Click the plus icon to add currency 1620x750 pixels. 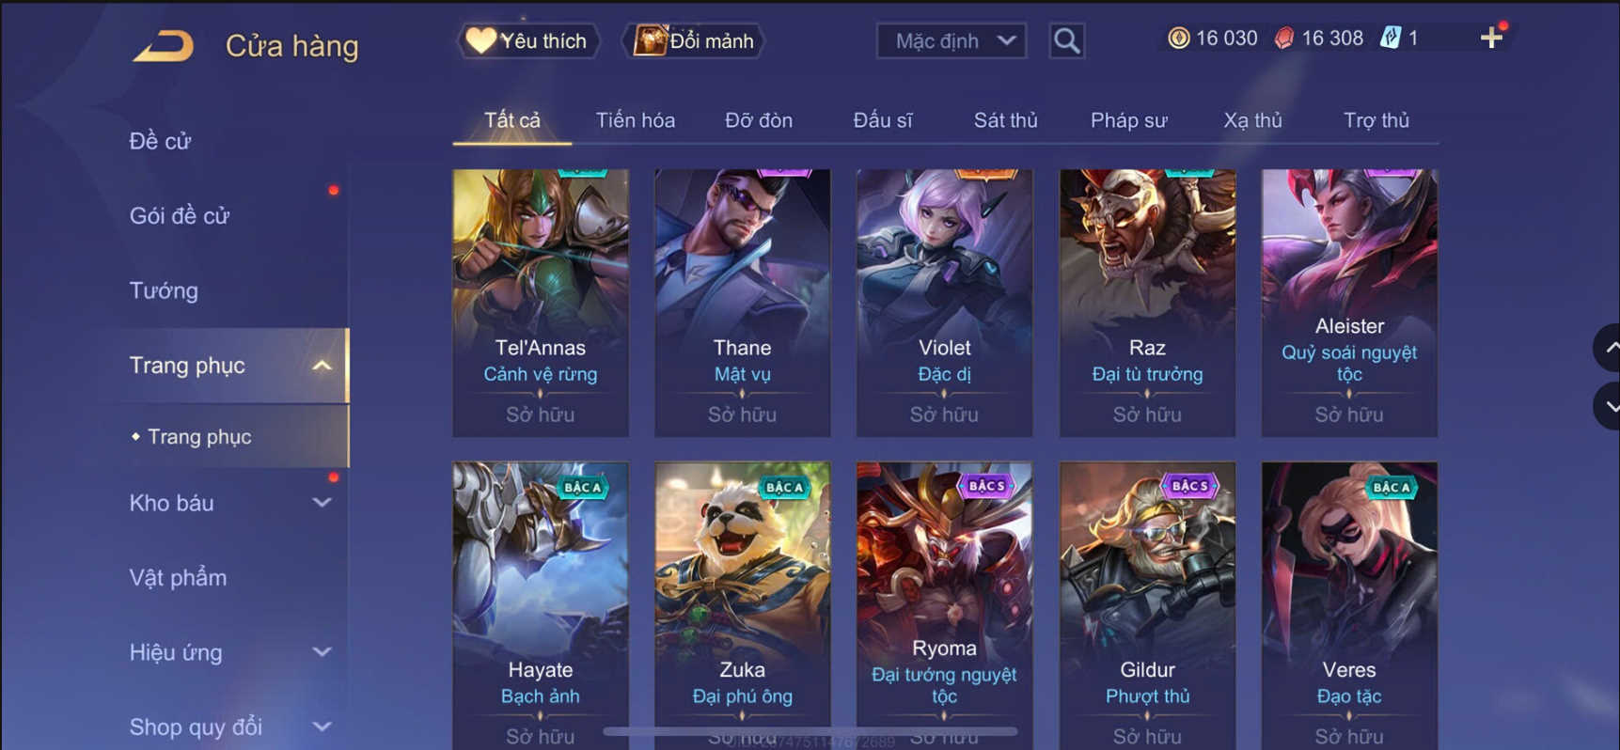coord(1491,38)
